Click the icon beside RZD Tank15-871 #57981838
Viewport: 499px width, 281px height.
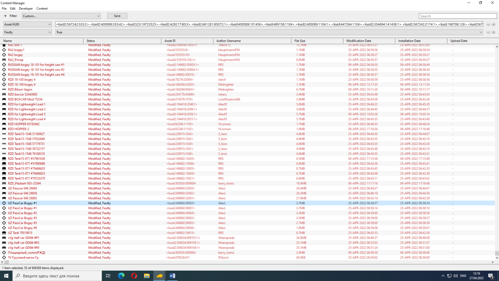coord(4,159)
